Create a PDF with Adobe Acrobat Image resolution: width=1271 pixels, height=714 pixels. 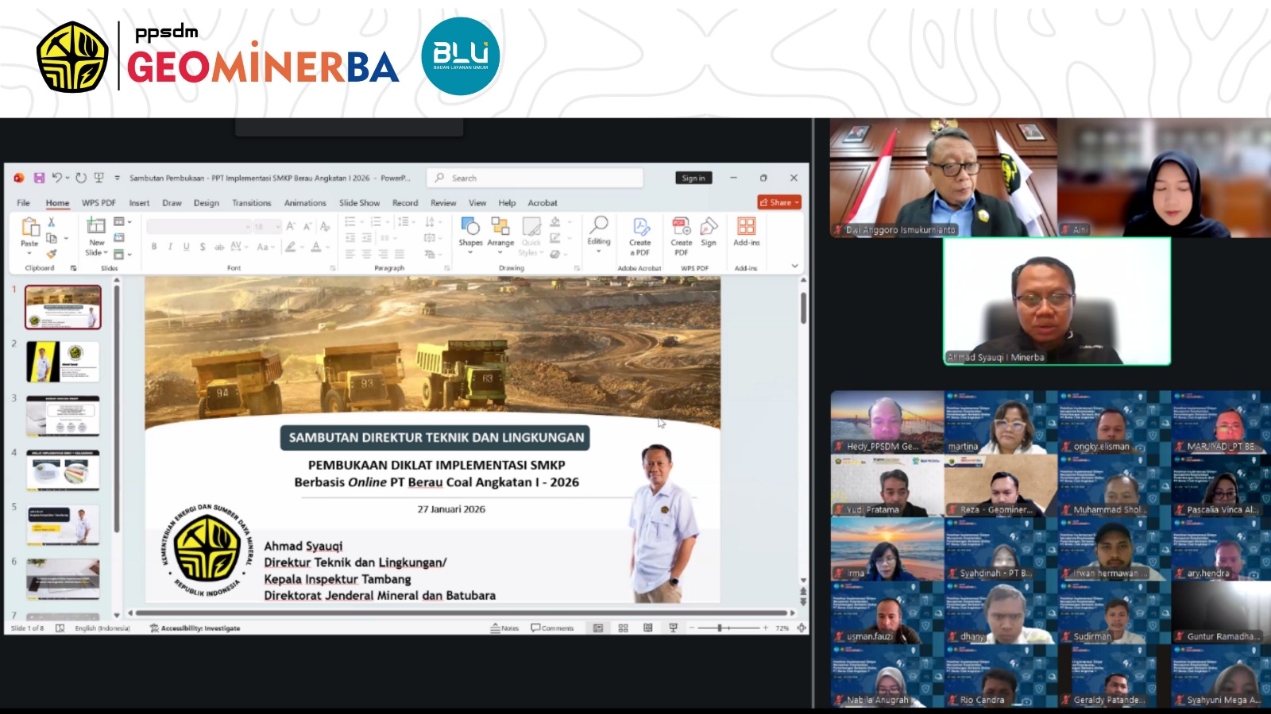(640, 230)
